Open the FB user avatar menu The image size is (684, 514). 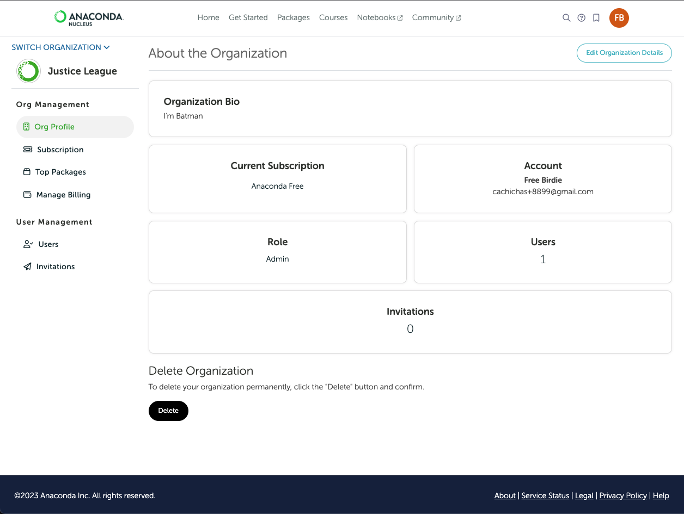pyautogui.click(x=619, y=18)
